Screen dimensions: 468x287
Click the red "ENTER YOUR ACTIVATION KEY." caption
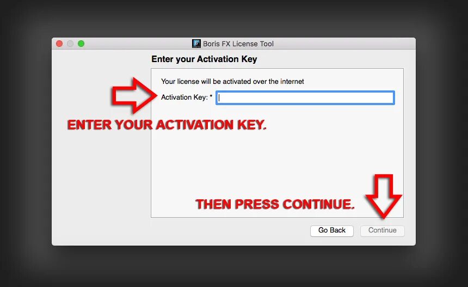click(167, 125)
